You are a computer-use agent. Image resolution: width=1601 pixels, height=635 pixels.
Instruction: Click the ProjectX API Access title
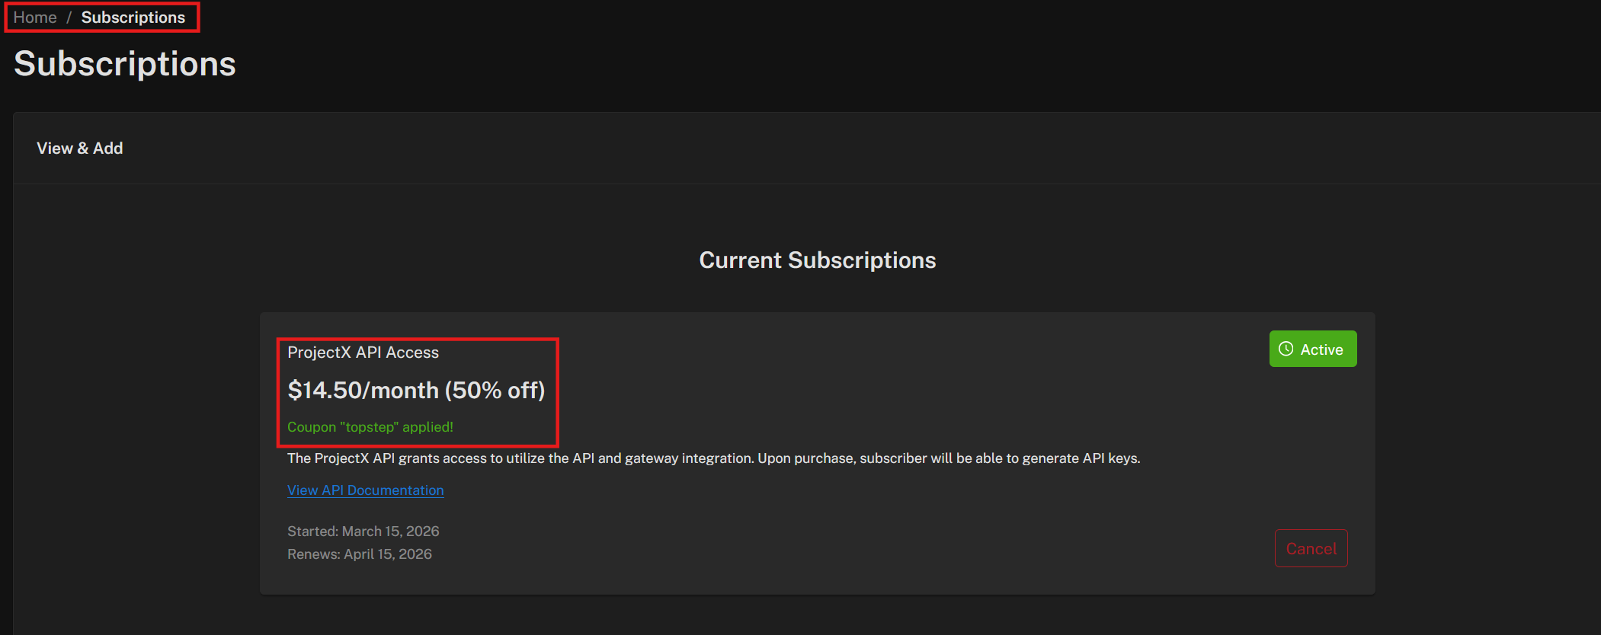coord(363,352)
